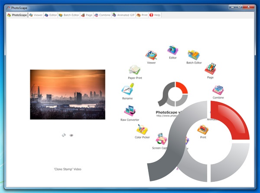Open the Batch Editor launcher icon
This screenshot has width=260, height=193.
click(x=194, y=55)
